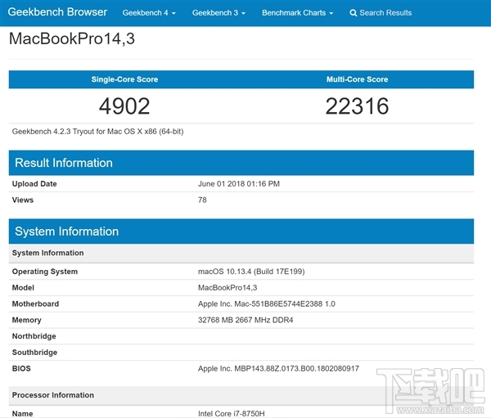Click the Geekbench 4.2.3 Tryout version text
Screen dimensions: 491x418
click(97, 131)
